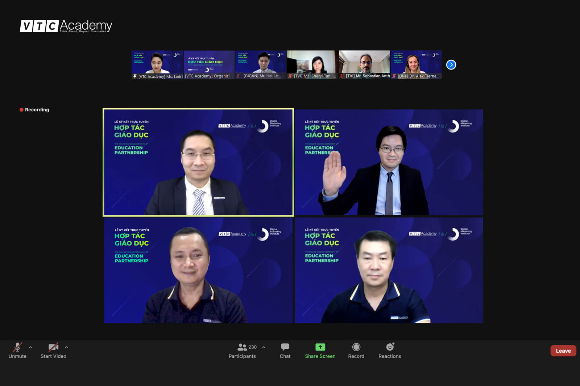Show next participants with blue arrow
This screenshot has width=580, height=386.
click(451, 65)
